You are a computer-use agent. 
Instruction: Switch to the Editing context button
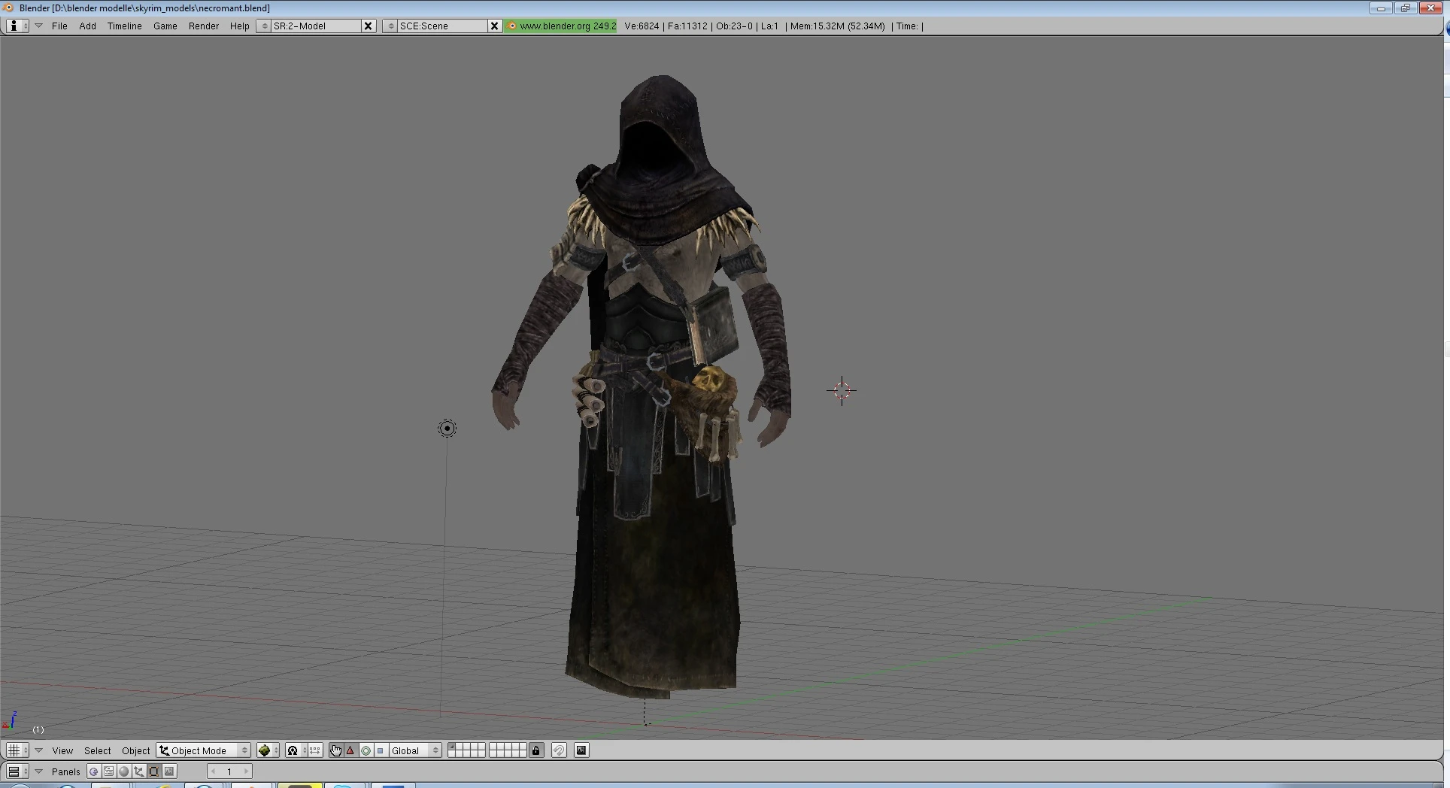click(x=154, y=771)
